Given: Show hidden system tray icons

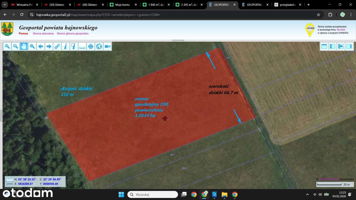Looking at the screenshot, I should 307,194.
